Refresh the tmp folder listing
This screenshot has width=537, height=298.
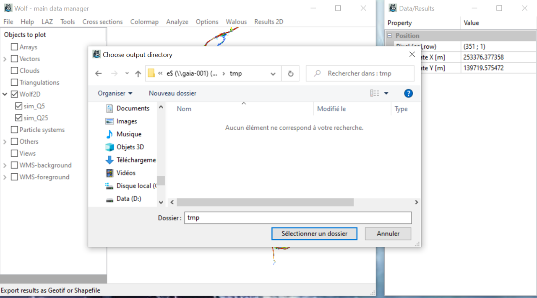point(290,73)
